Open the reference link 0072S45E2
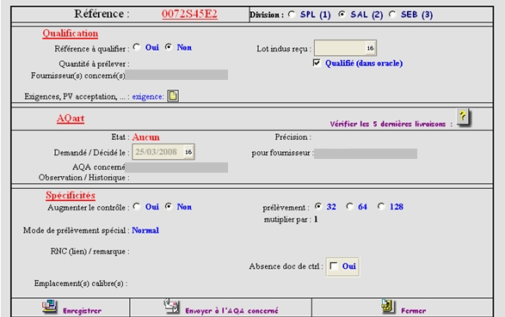 (189, 14)
